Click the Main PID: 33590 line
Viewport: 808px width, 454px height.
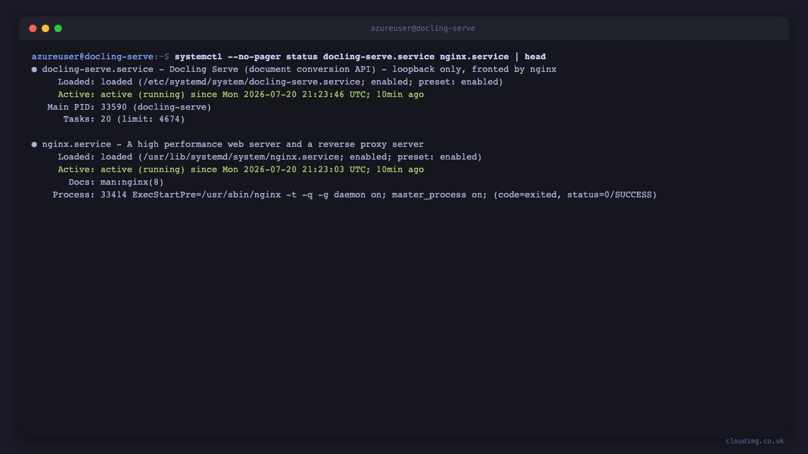[x=129, y=107]
